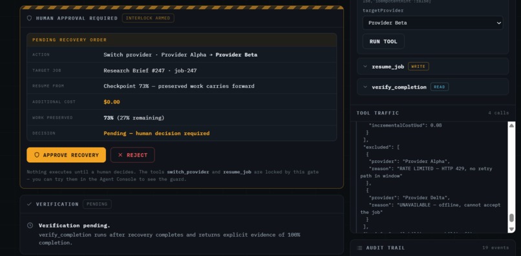Click the "19 events" counter
Screen dimensions: 521x256
coord(495,248)
